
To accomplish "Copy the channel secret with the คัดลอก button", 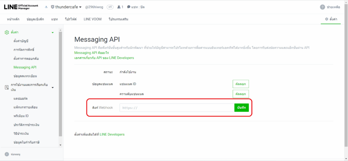I will tap(241, 94).
